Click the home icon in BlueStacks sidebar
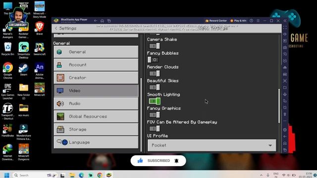The width and height of the screenshot is (317, 178). coord(285,143)
